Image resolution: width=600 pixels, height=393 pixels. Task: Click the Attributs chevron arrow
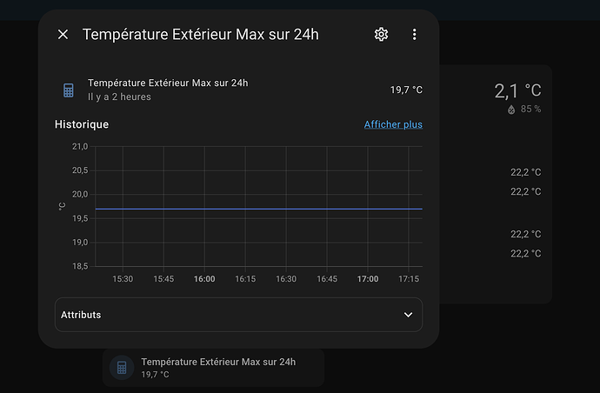pyautogui.click(x=408, y=315)
